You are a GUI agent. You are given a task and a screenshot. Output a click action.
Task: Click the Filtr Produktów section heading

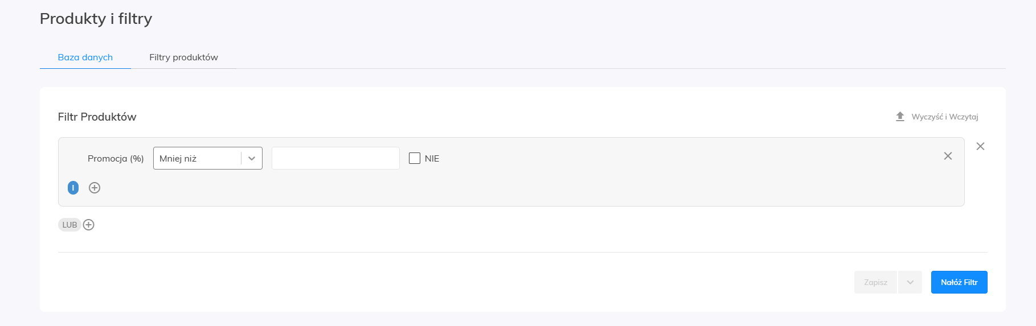(x=97, y=117)
